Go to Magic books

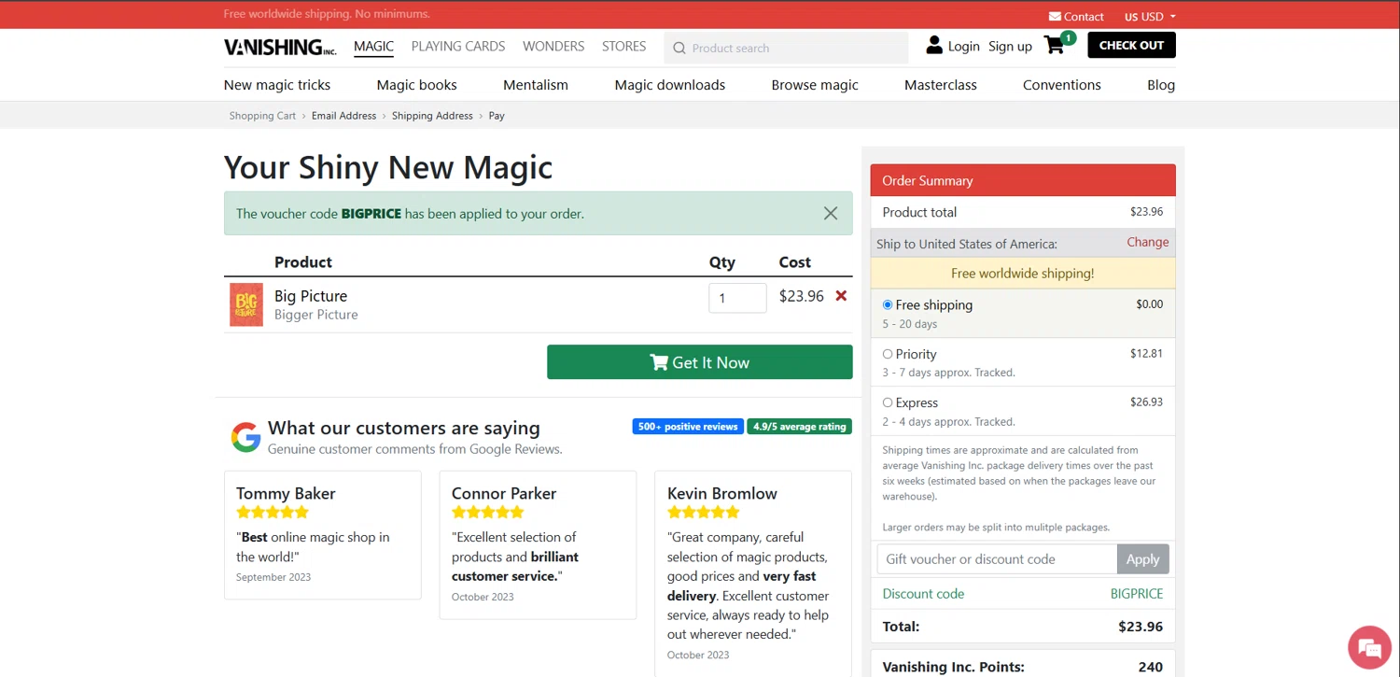click(416, 84)
